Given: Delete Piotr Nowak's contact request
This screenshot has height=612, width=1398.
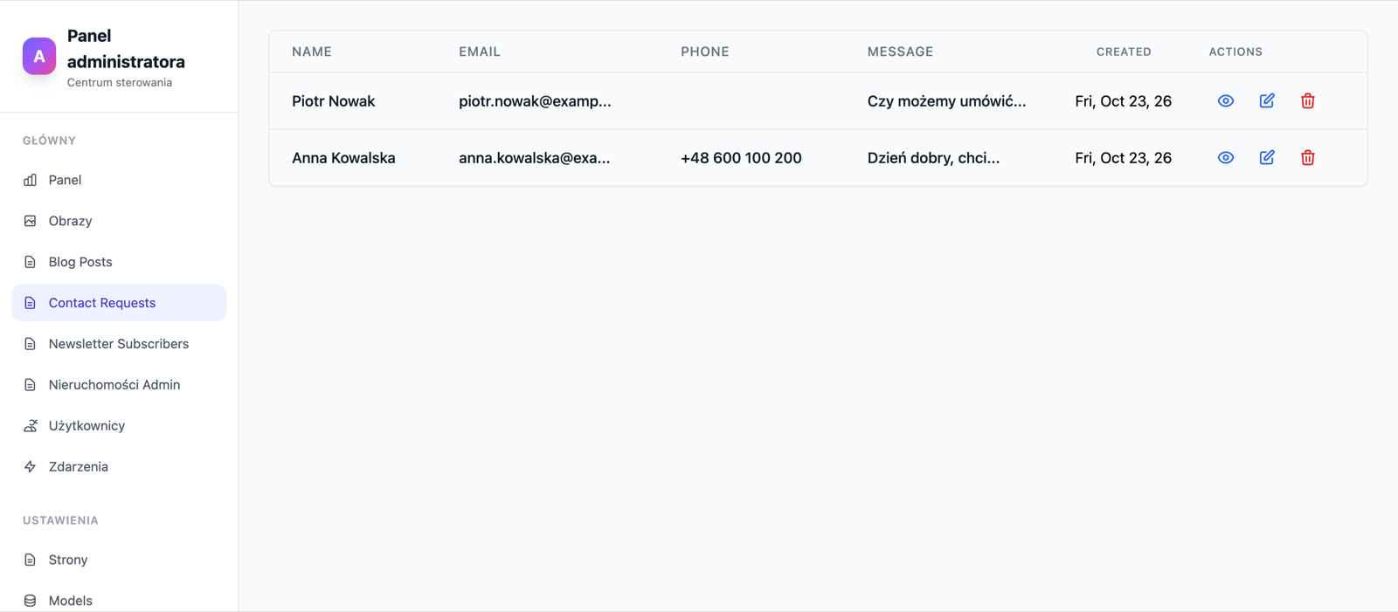Looking at the screenshot, I should tap(1308, 101).
